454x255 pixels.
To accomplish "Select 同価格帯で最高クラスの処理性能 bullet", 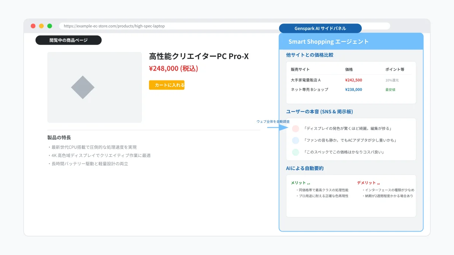I will click(x=322, y=190).
